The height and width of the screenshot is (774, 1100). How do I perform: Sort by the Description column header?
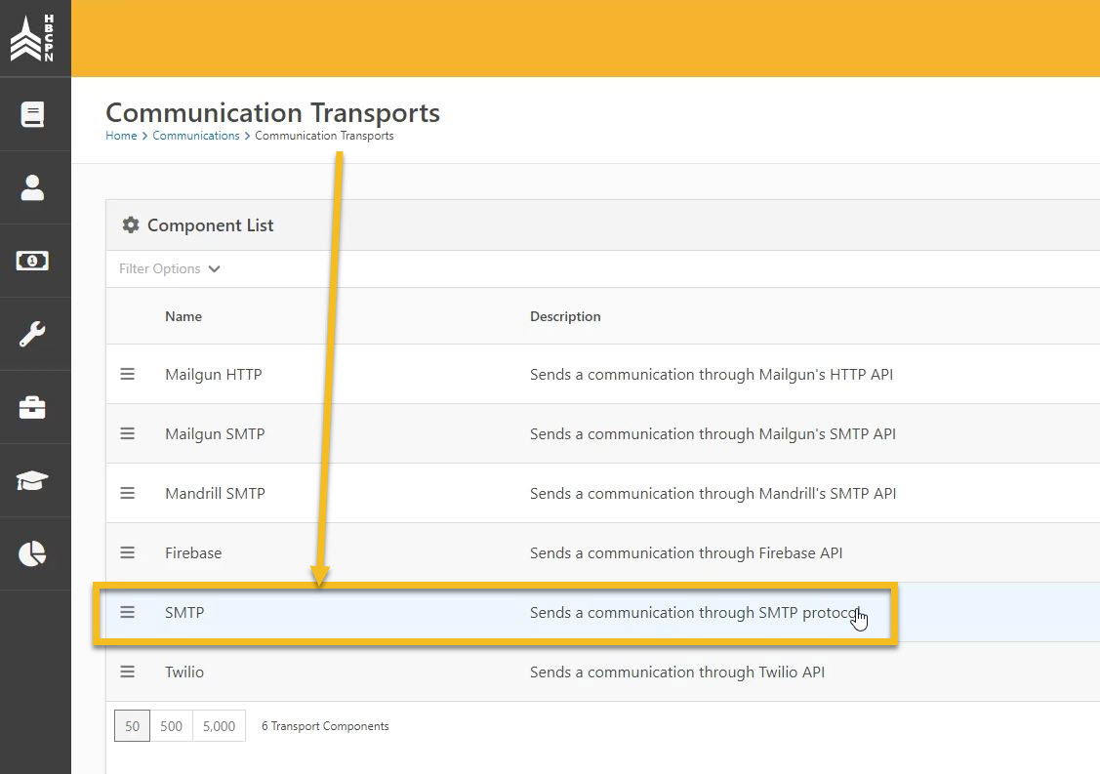pyautogui.click(x=565, y=316)
